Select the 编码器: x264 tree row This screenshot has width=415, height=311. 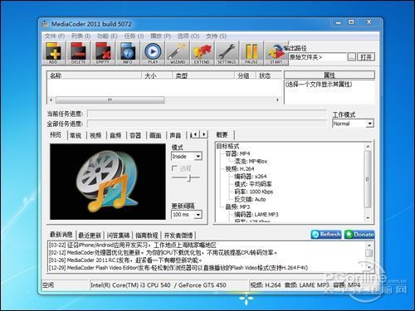pos(251,177)
